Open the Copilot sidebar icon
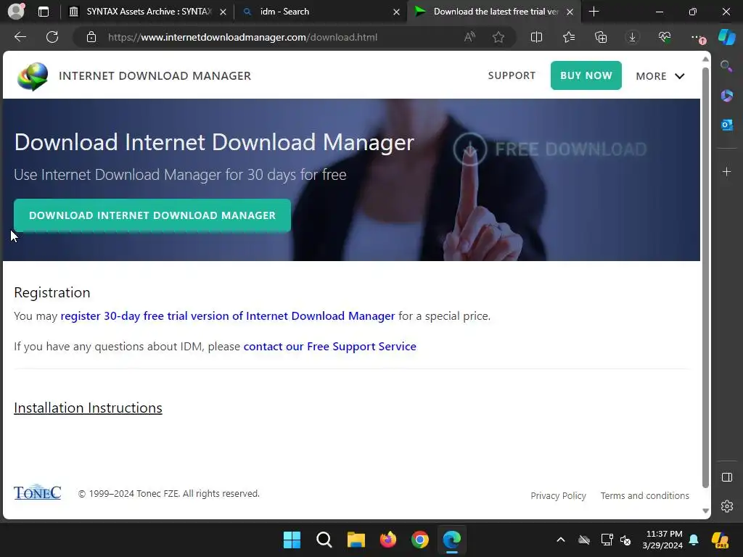The width and height of the screenshot is (743, 557). pyautogui.click(x=727, y=37)
